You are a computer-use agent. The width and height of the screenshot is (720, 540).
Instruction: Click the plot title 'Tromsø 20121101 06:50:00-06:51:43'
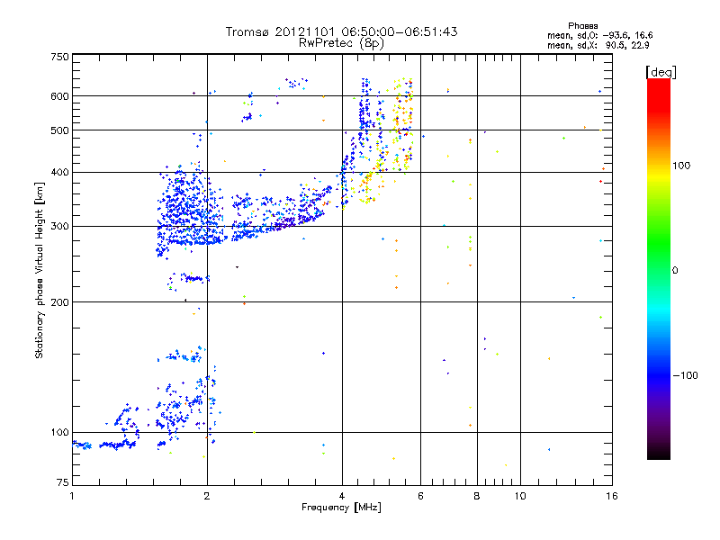(341, 31)
